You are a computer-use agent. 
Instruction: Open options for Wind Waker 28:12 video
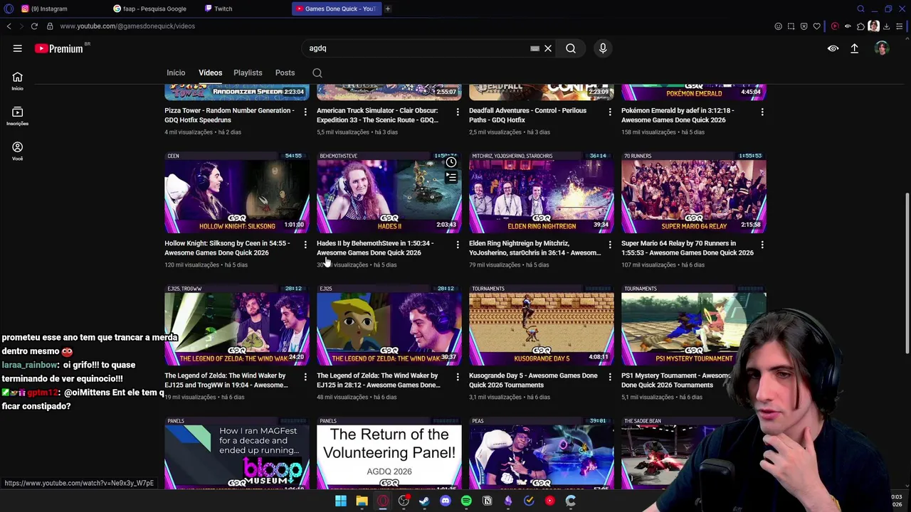click(x=458, y=377)
